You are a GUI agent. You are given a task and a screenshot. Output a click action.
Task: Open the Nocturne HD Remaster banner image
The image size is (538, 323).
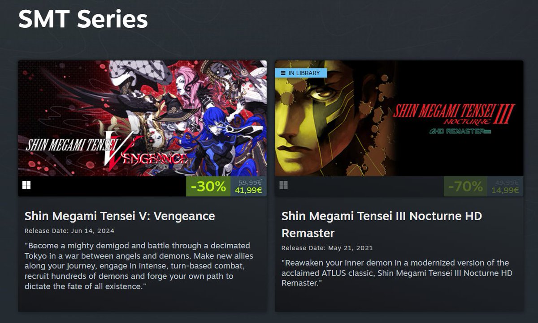[x=399, y=118]
